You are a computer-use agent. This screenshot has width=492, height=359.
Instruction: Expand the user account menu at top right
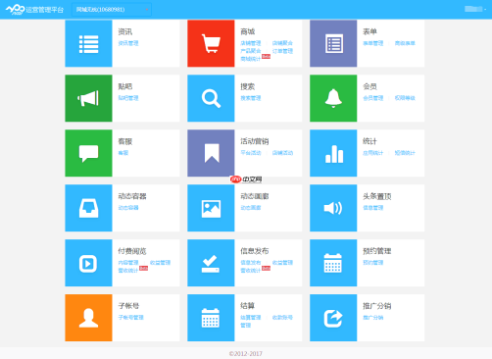click(x=475, y=9)
